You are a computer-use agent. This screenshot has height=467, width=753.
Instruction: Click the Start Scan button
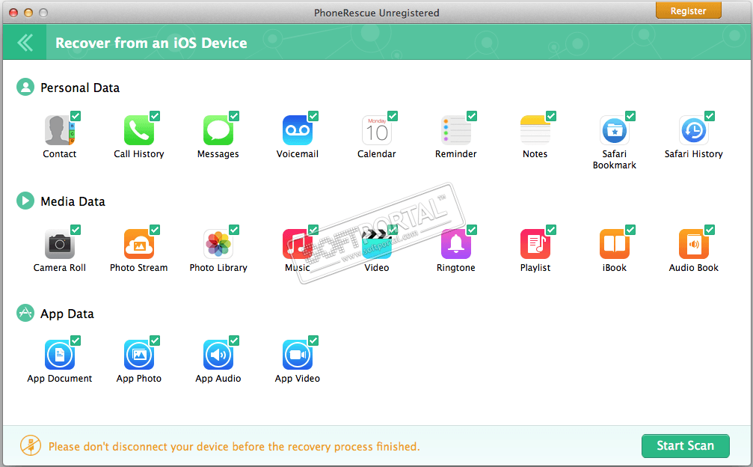pyautogui.click(x=685, y=446)
